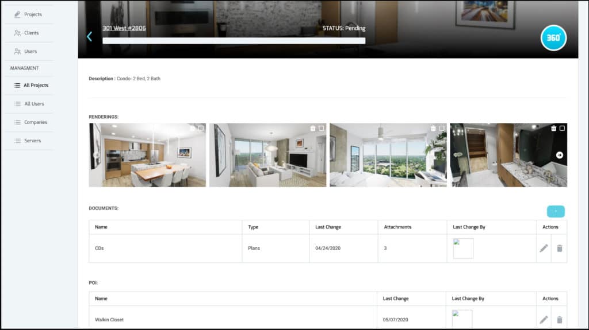Screen dimensions: 589x330
Task: Go to Servers in Management
Action: click(x=32, y=141)
